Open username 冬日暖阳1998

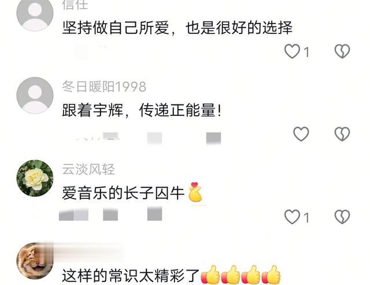[104, 87]
